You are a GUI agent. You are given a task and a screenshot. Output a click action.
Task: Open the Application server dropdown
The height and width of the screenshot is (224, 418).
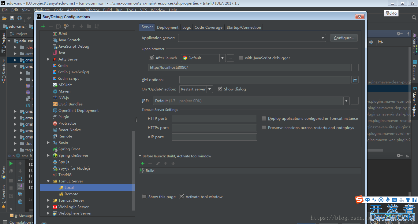point(323,38)
